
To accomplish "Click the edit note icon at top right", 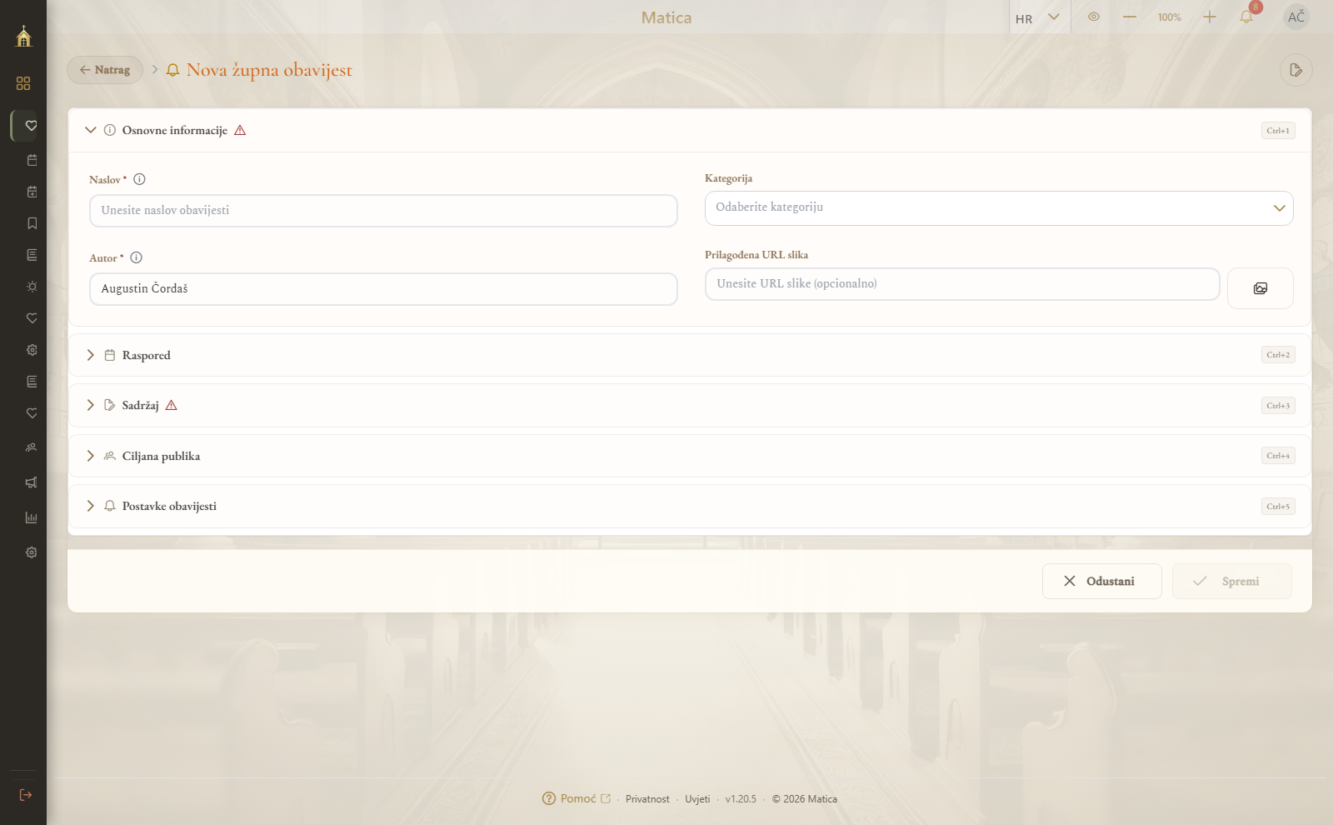I will pos(1296,70).
